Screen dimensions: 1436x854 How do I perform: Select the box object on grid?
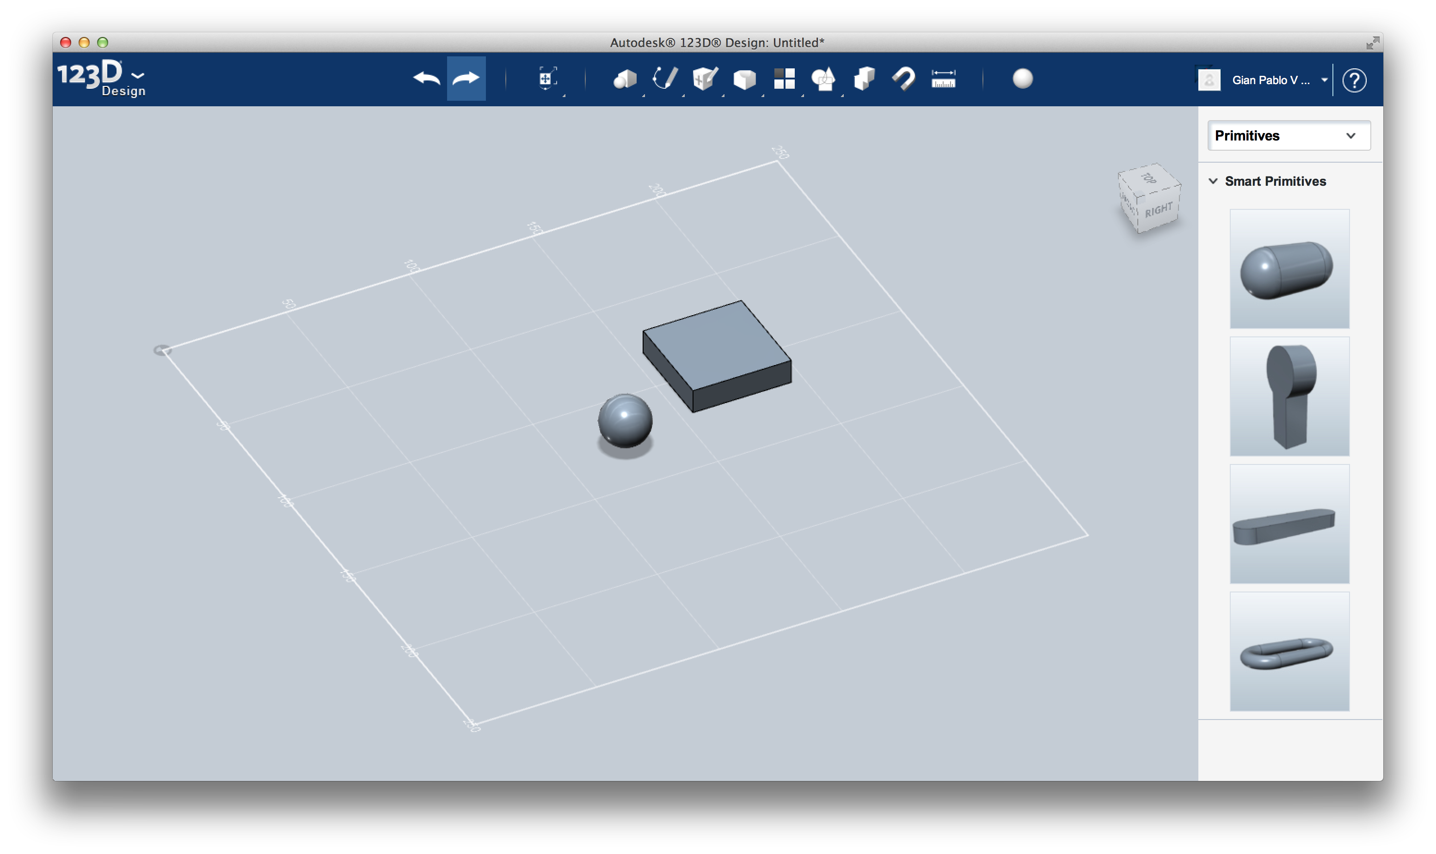(717, 356)
